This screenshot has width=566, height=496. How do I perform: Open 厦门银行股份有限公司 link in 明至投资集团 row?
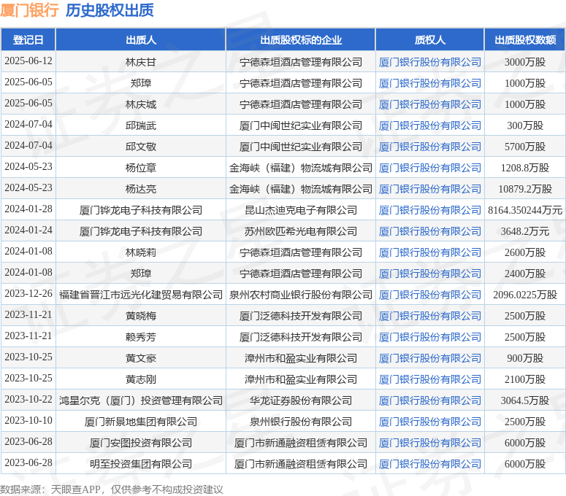point(429,464)
